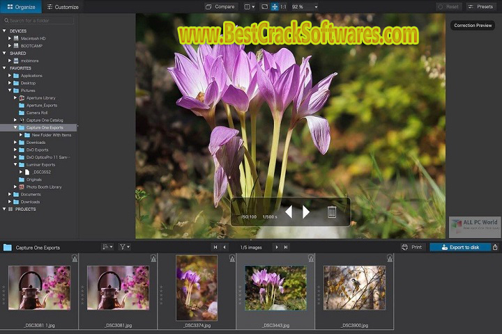Select the DxO OpticsPro 11 Sam folder
Screen dimensions: 502x334
tap(48, 157)
